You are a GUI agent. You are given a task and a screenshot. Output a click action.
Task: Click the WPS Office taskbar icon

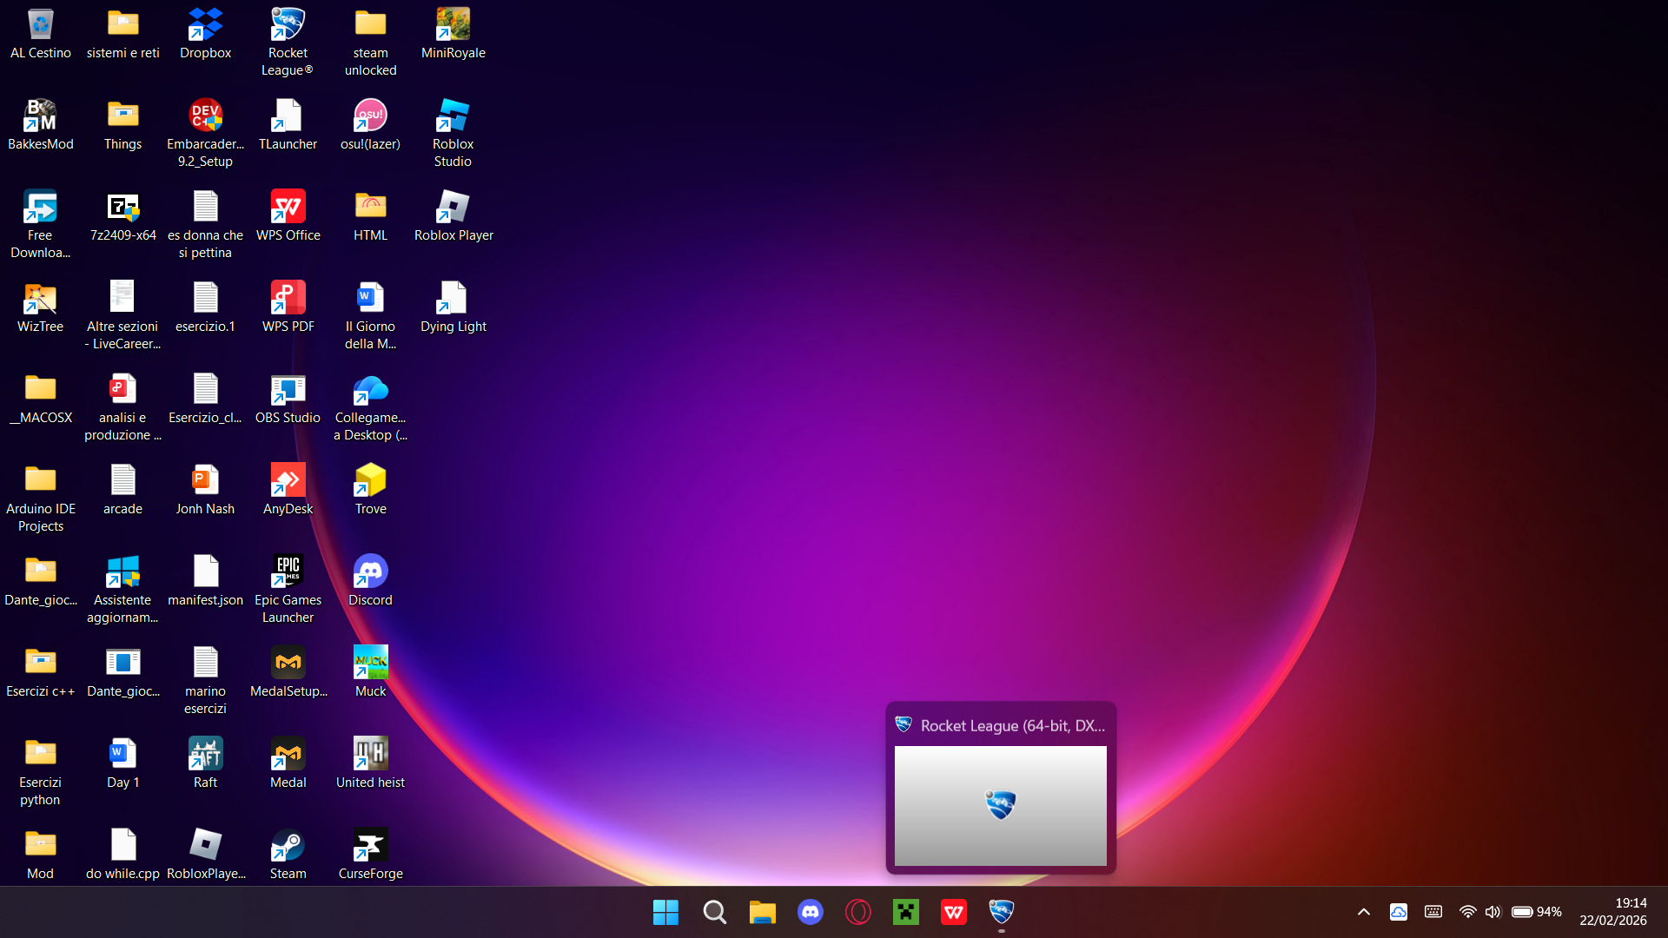point(953,912)
